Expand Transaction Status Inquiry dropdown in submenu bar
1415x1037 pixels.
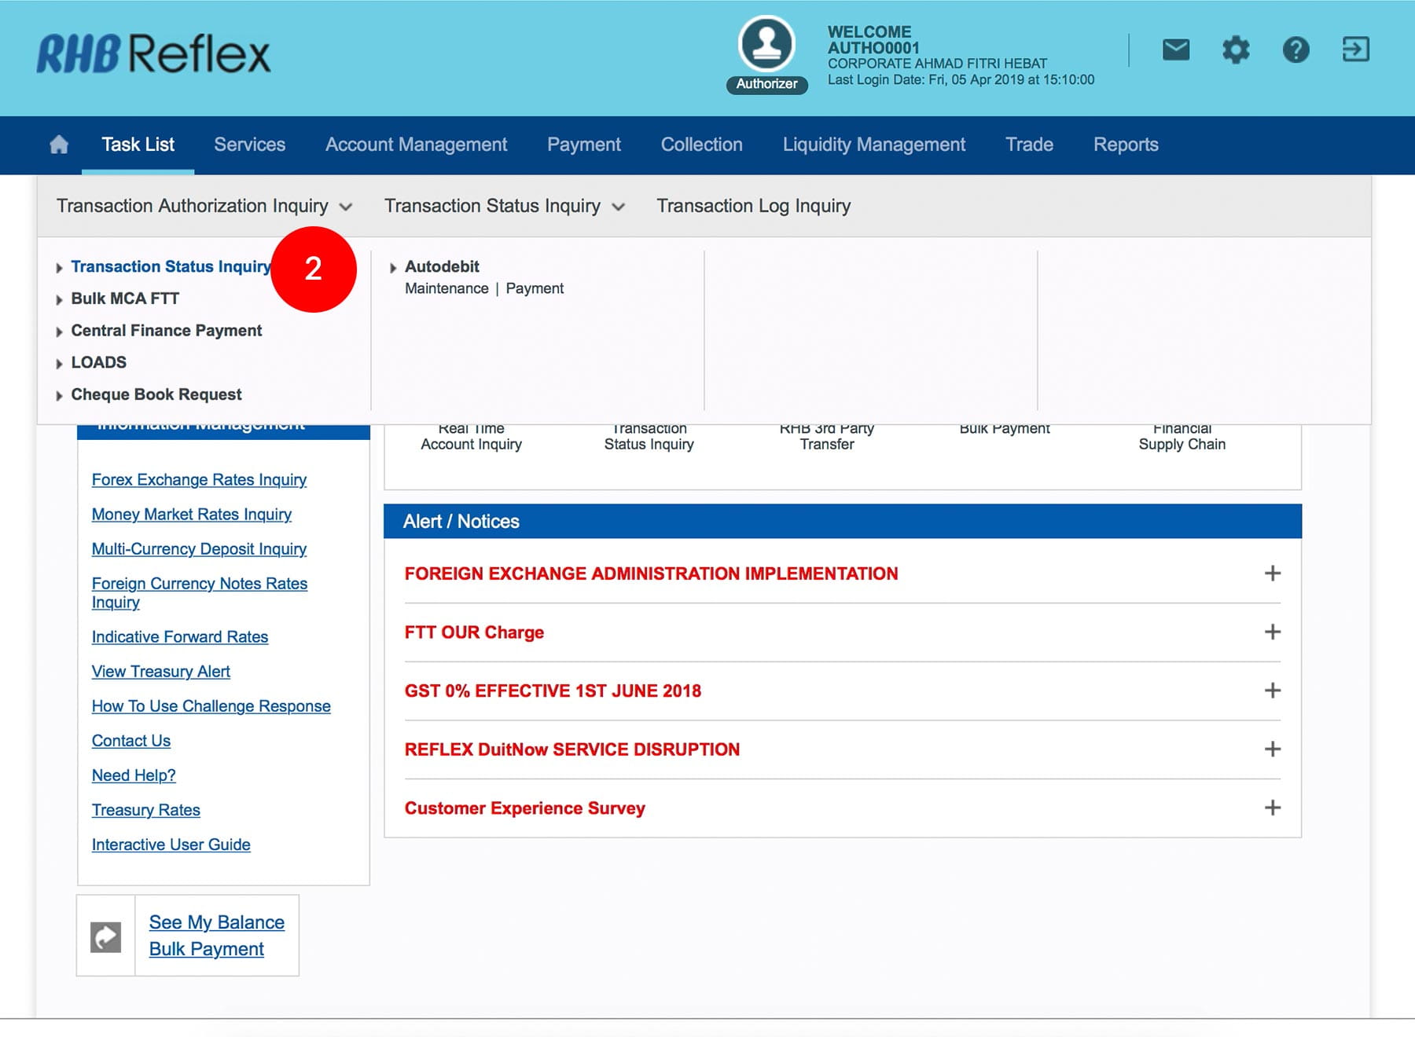(x=504, y=206)
